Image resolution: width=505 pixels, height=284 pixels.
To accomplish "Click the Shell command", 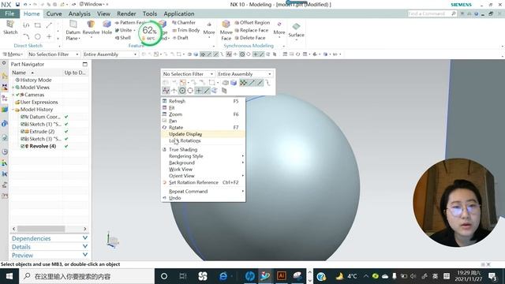I will pyautogui.click(x=123, y=38).
